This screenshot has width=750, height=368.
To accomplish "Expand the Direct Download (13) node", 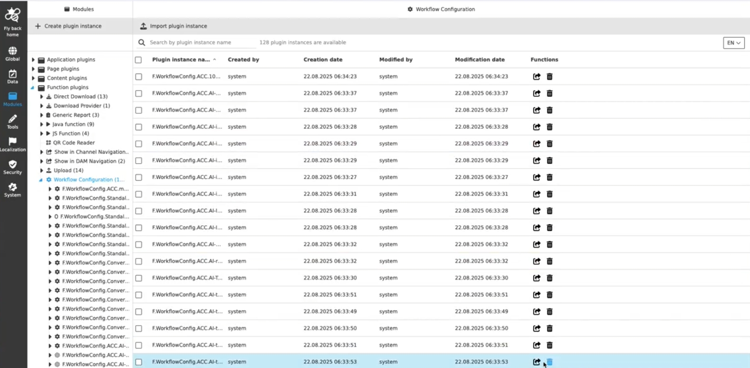I will pos(41,97).
